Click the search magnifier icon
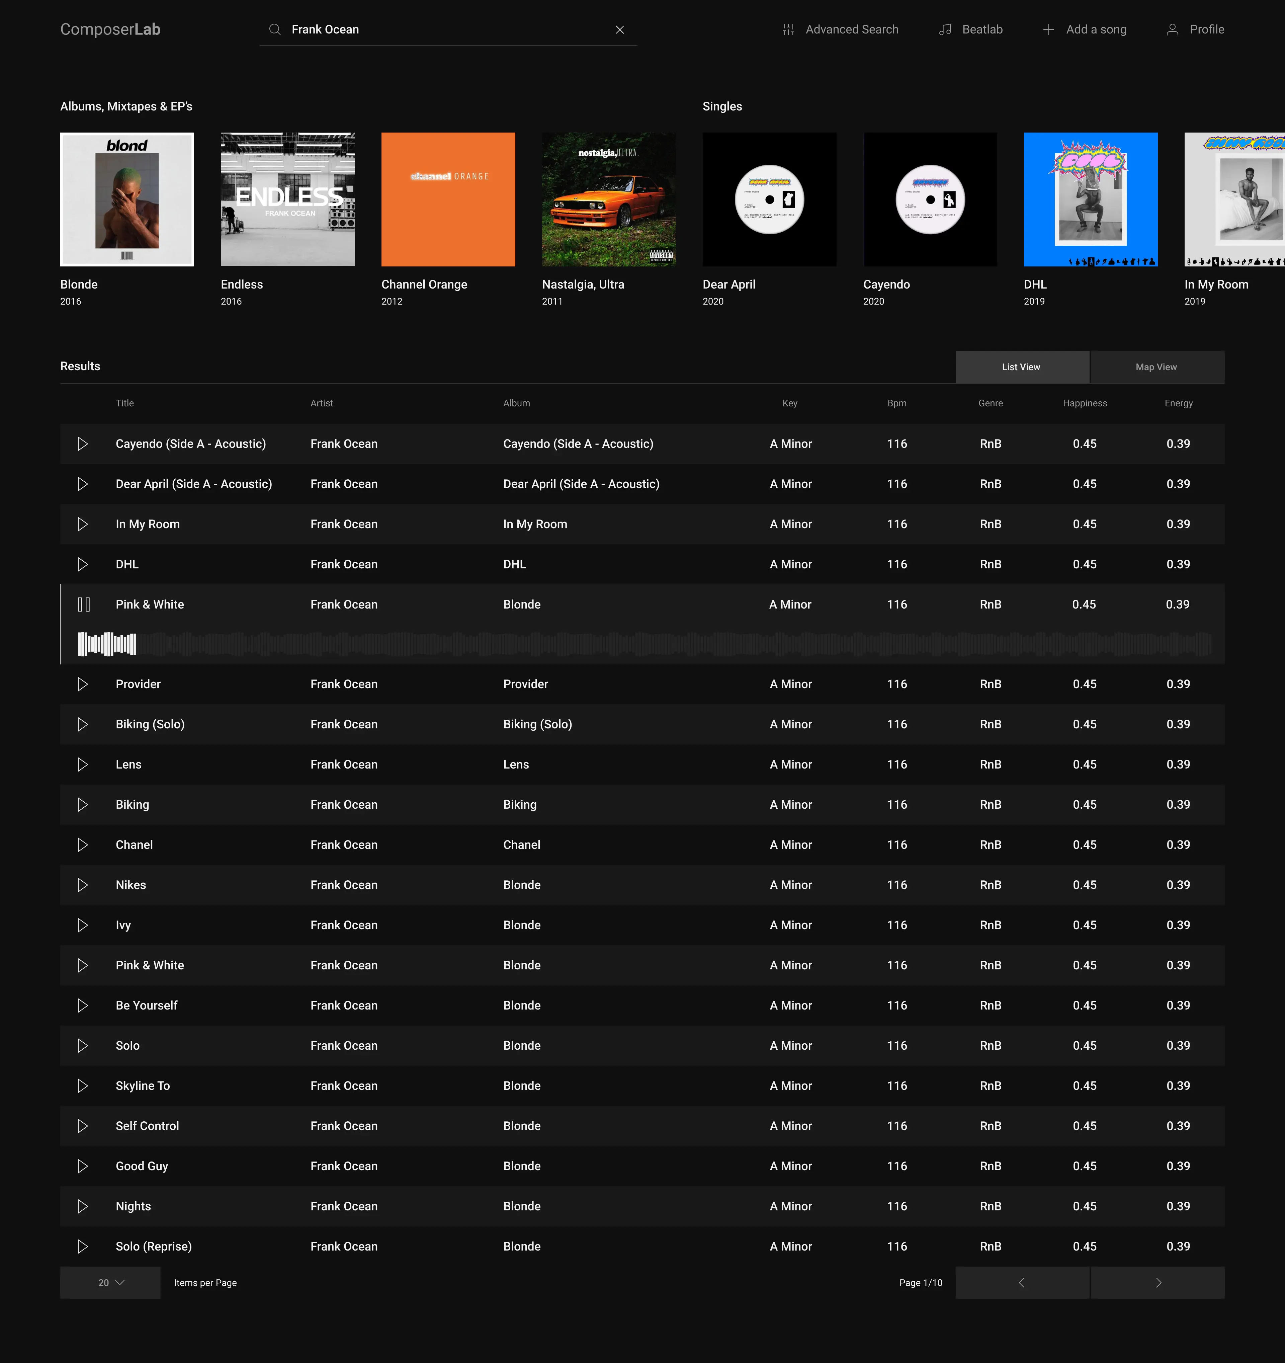The image size is (1285, 1363). coord(275,29)
